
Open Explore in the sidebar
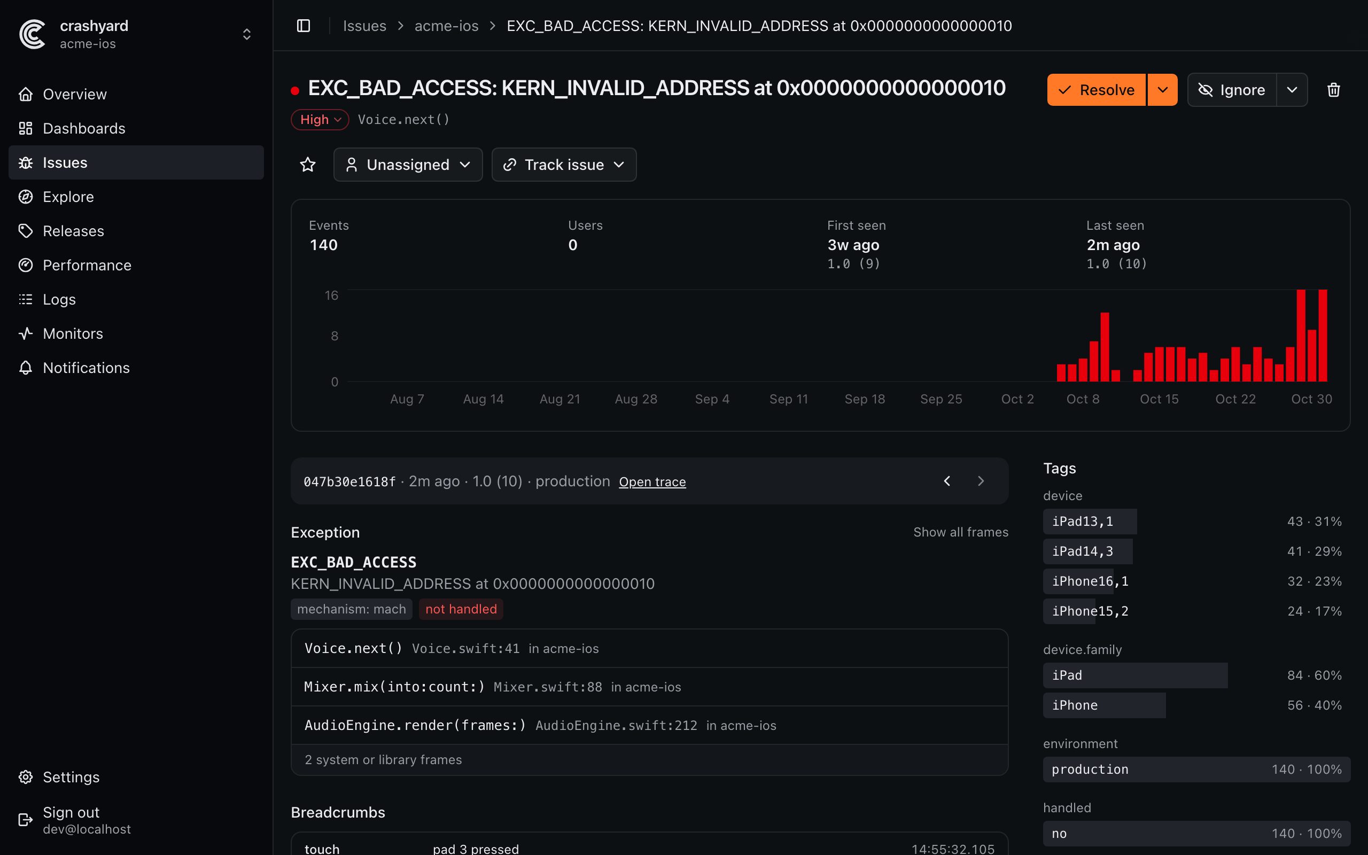click(136, 197)
